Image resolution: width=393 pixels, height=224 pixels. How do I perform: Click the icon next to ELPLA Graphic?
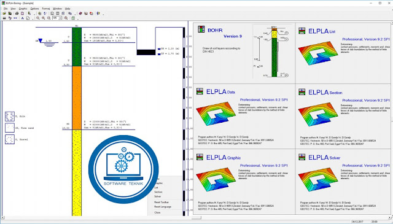pyautogui.click(x=200, y=157)
